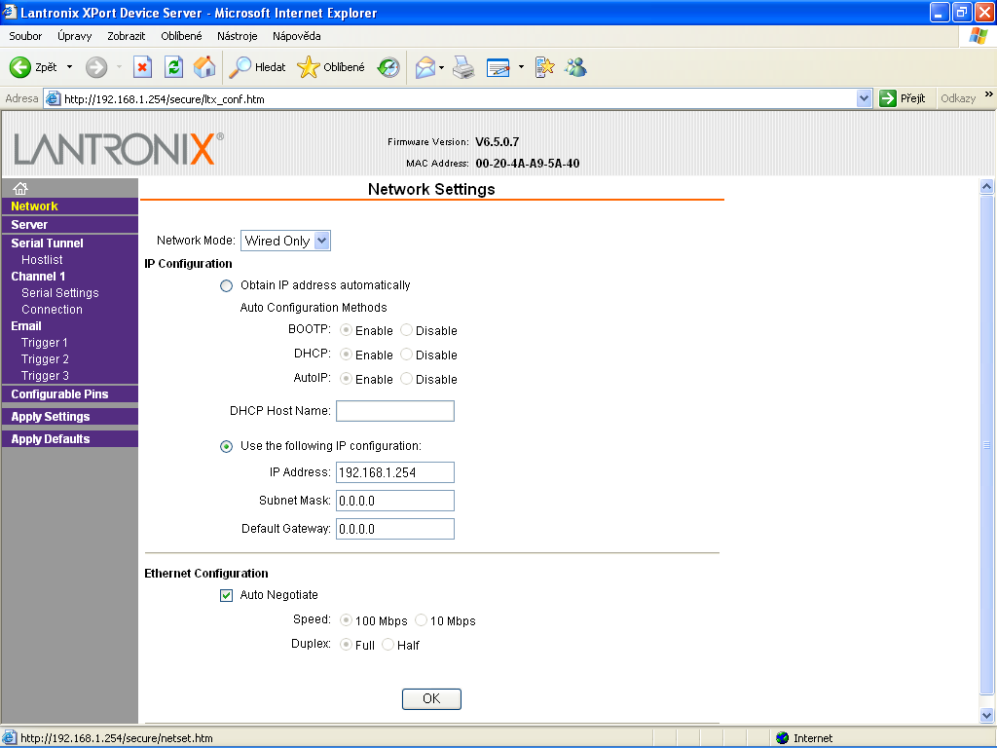Open edit button dropdown arrow
The width and height of the screenshot is (997, 748).
click(521, 67)
